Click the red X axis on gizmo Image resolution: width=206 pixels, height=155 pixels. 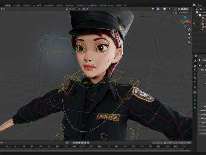tap(189, 22)
